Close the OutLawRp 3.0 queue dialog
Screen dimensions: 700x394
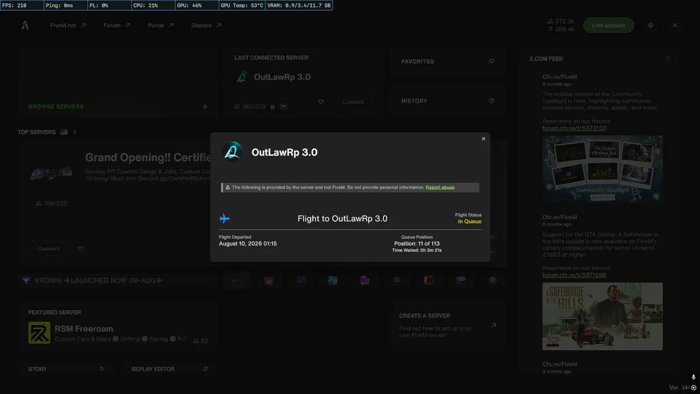click(483, 139)
